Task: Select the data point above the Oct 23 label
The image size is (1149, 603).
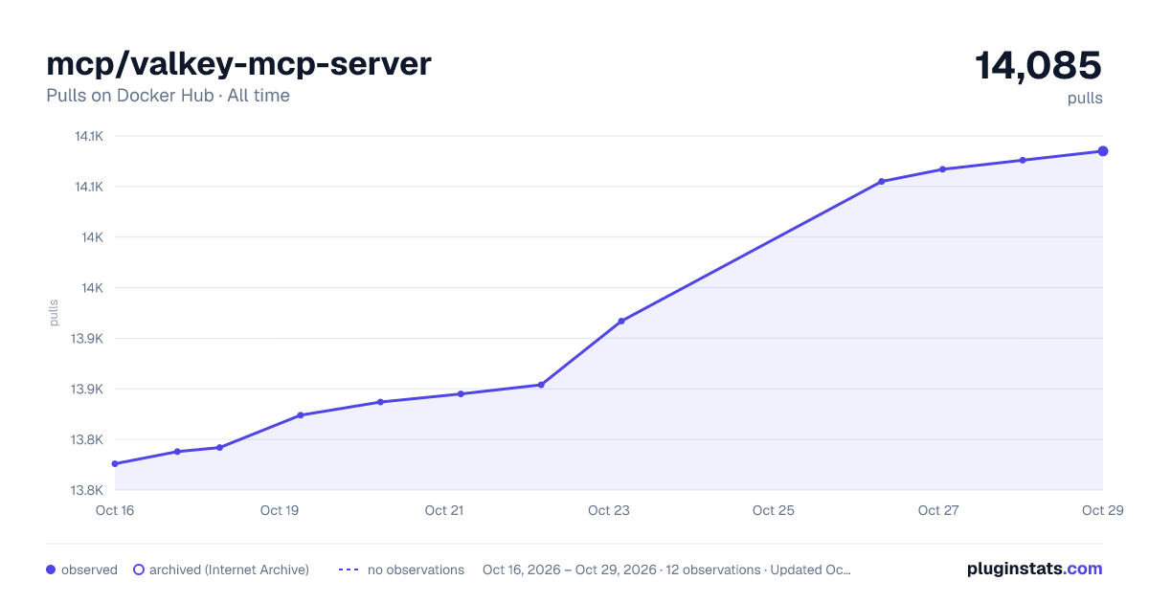Action: [621, 321]
